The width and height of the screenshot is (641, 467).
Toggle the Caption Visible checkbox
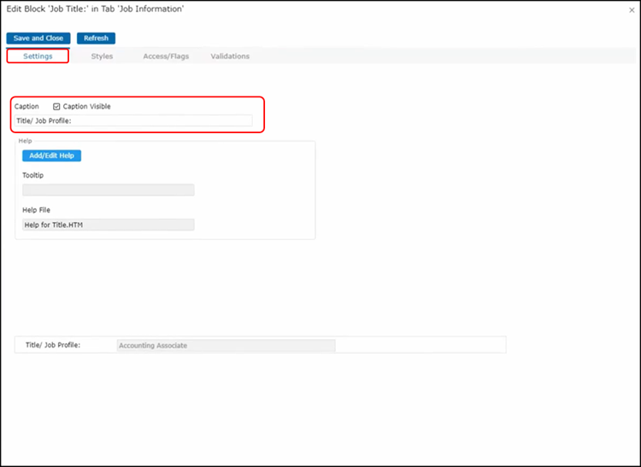pos(56,107)
